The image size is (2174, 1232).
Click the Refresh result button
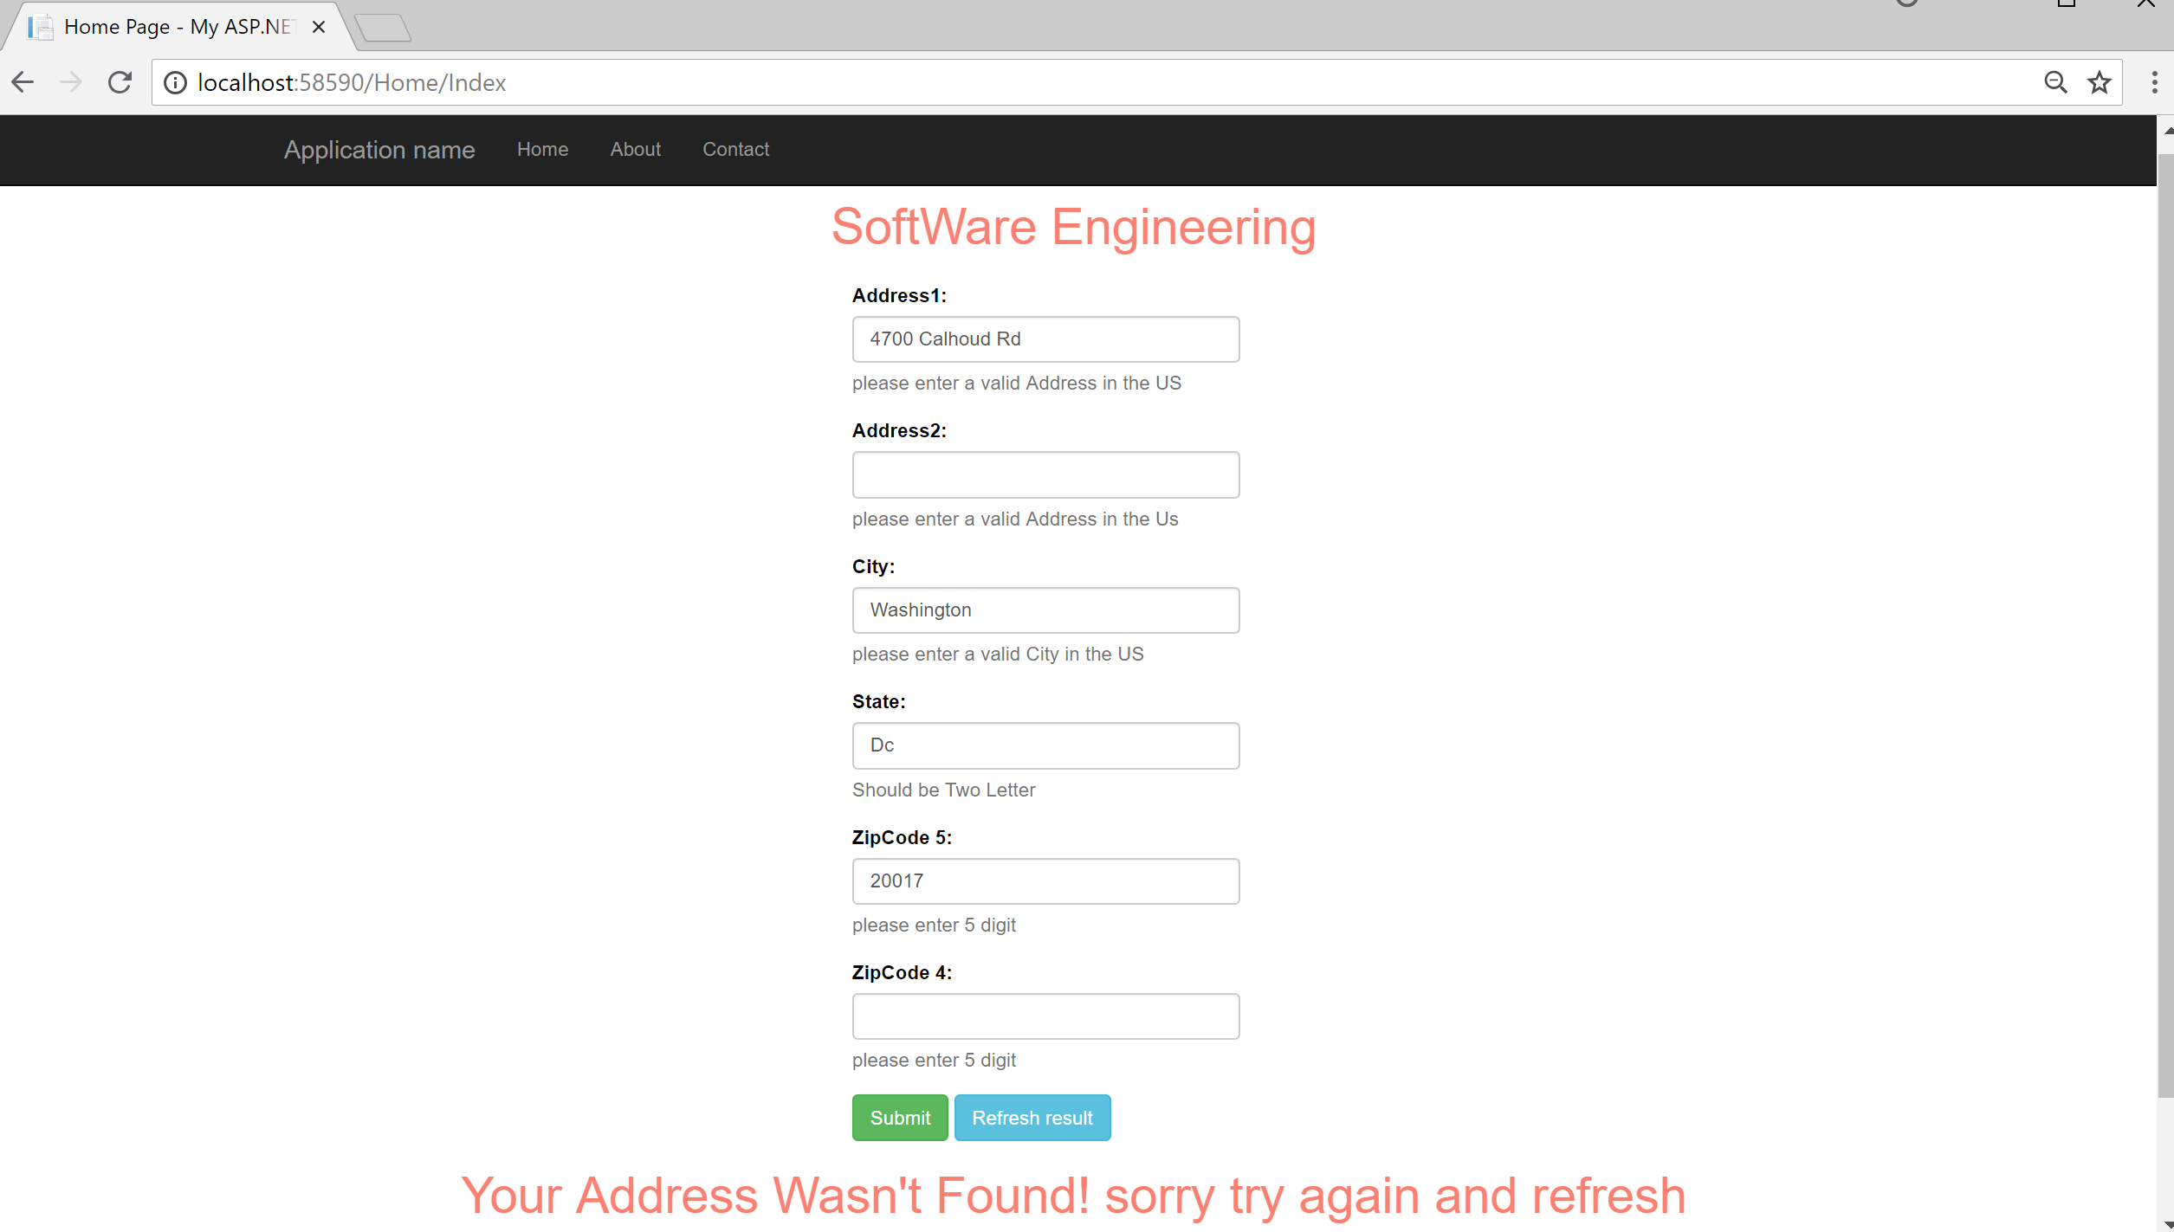click(x=1032, y=1118)
